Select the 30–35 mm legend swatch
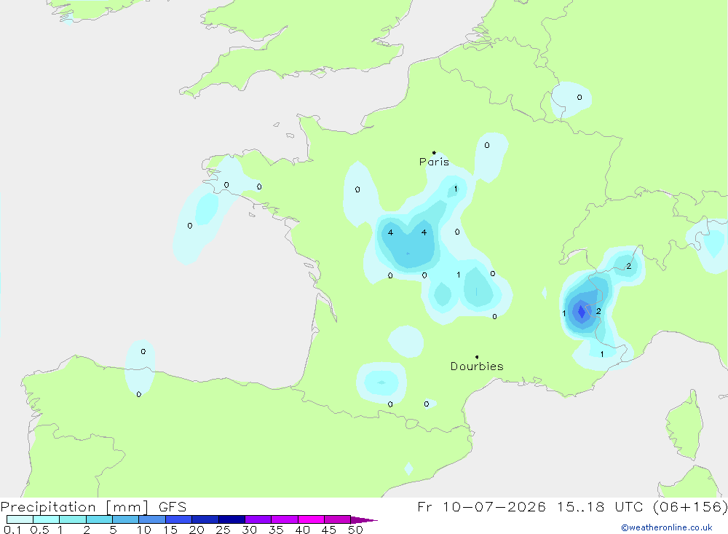 coord(258,519)
